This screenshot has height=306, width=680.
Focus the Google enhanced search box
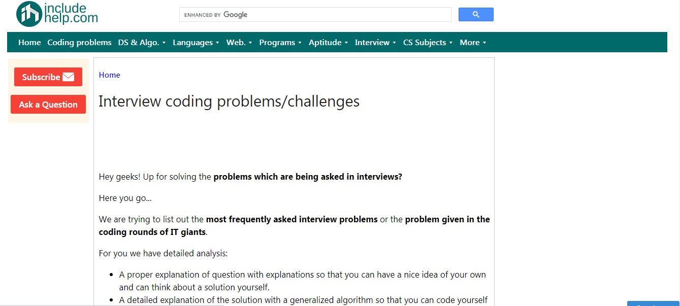[315, 15]
